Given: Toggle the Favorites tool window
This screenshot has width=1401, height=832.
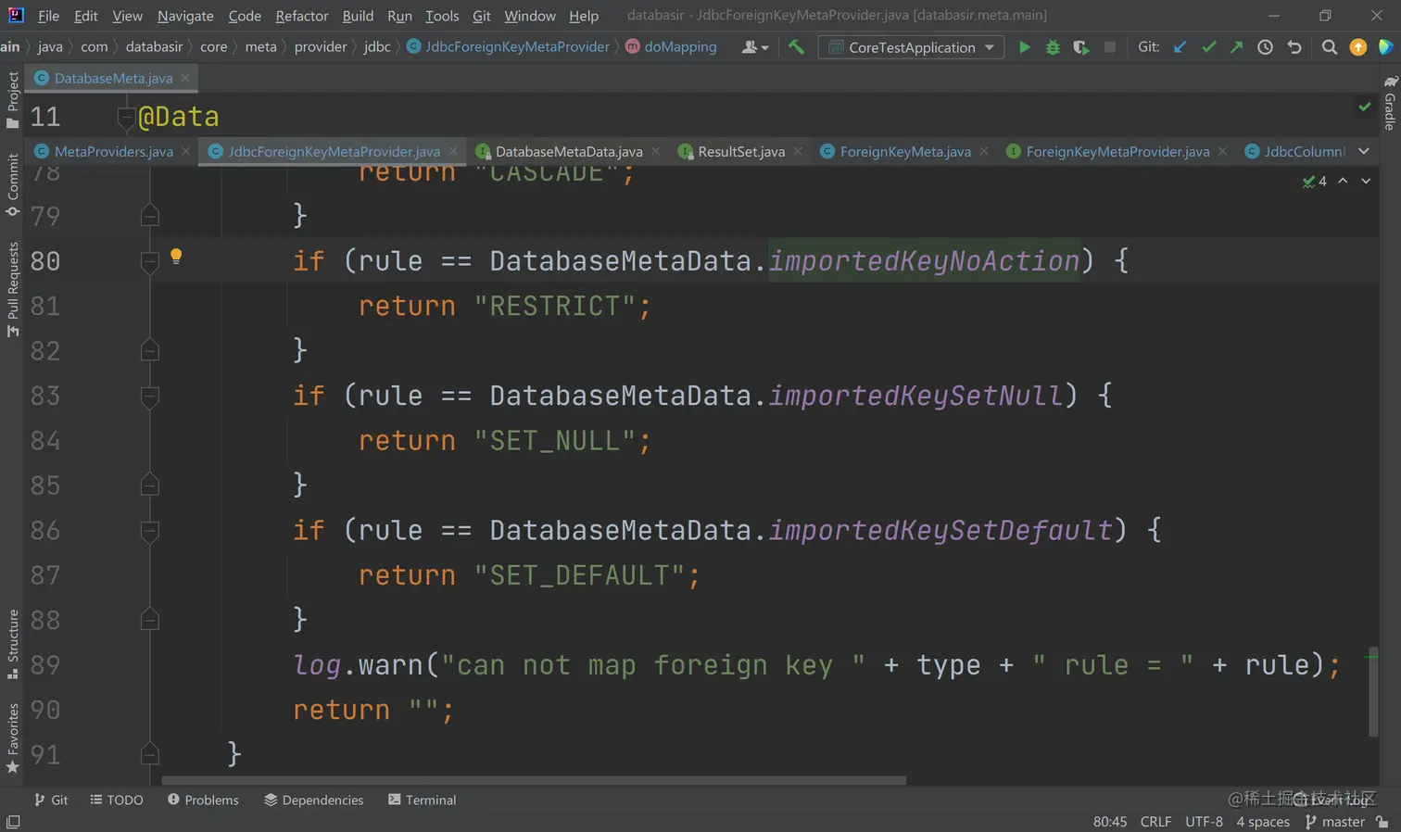Looking at the screenshot, I should click(x=12, y=738).
